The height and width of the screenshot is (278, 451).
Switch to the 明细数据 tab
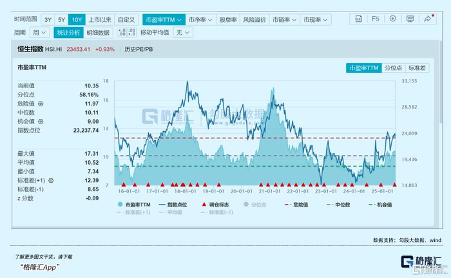[98, 32]
